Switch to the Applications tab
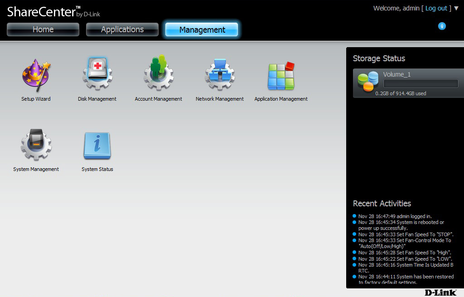Screen dimensions: 464x297 [122, 29]
